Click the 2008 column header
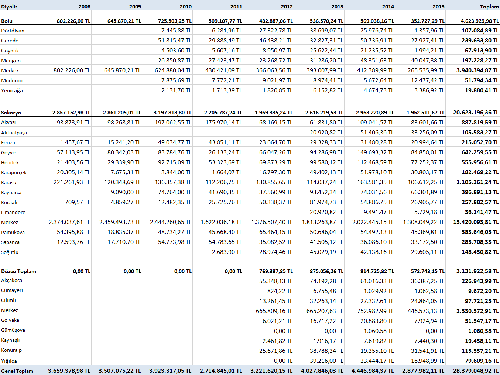500x375 pixels. point(85,7)
